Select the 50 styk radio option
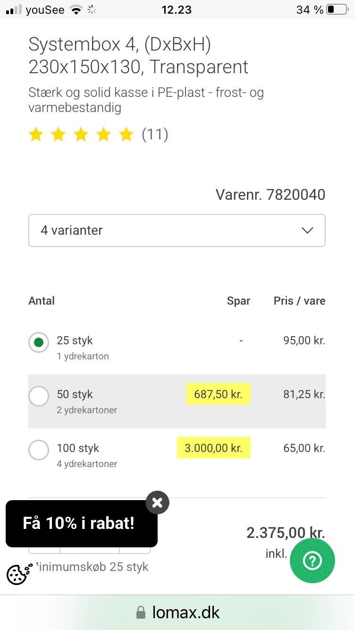 point(39,396)
